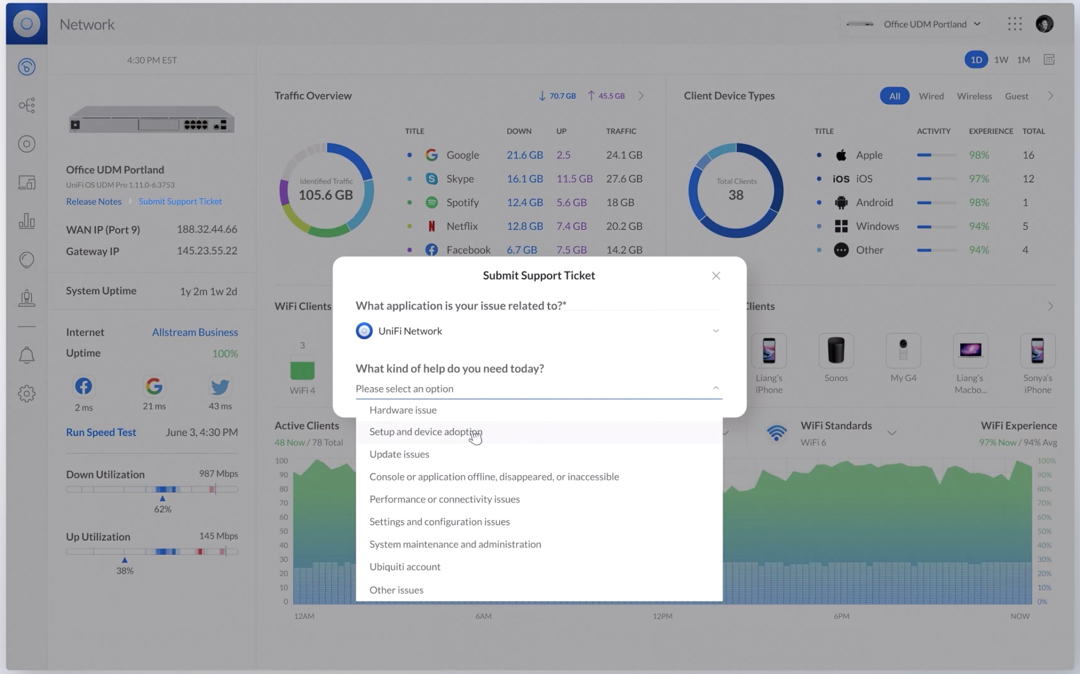Click the Apple device type icon
The width and height of the screenshot is (1080, 674).
coord(841,155)
